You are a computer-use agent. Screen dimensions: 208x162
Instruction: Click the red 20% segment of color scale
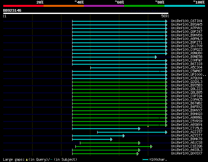(x=23, y=6)
